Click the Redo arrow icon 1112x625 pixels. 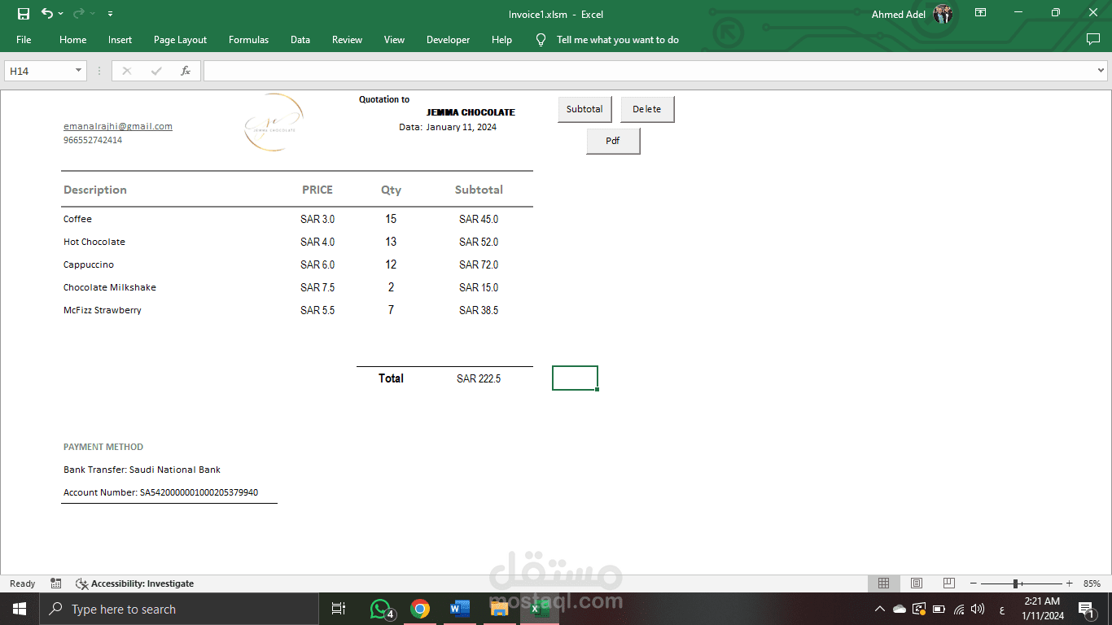[79, 14]
